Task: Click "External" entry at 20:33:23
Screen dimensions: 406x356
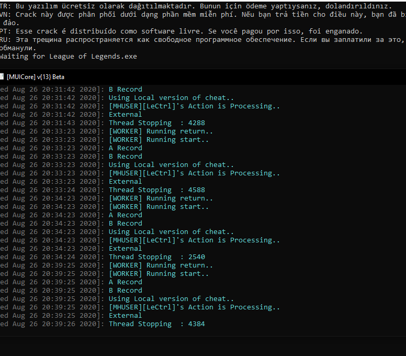Action: click(126, 182)
